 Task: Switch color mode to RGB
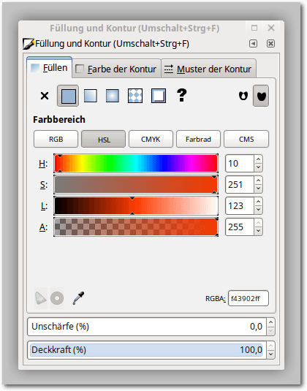(x=56, y=139)
